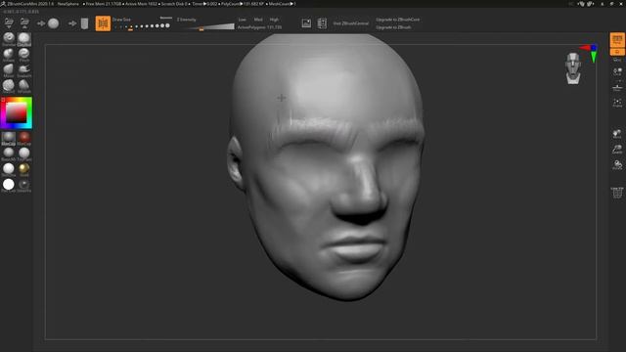Image resolution: width=626 pixels, height=352 pixels.
Task: Set mesh resolution to Low
Action: pos(243,20)
